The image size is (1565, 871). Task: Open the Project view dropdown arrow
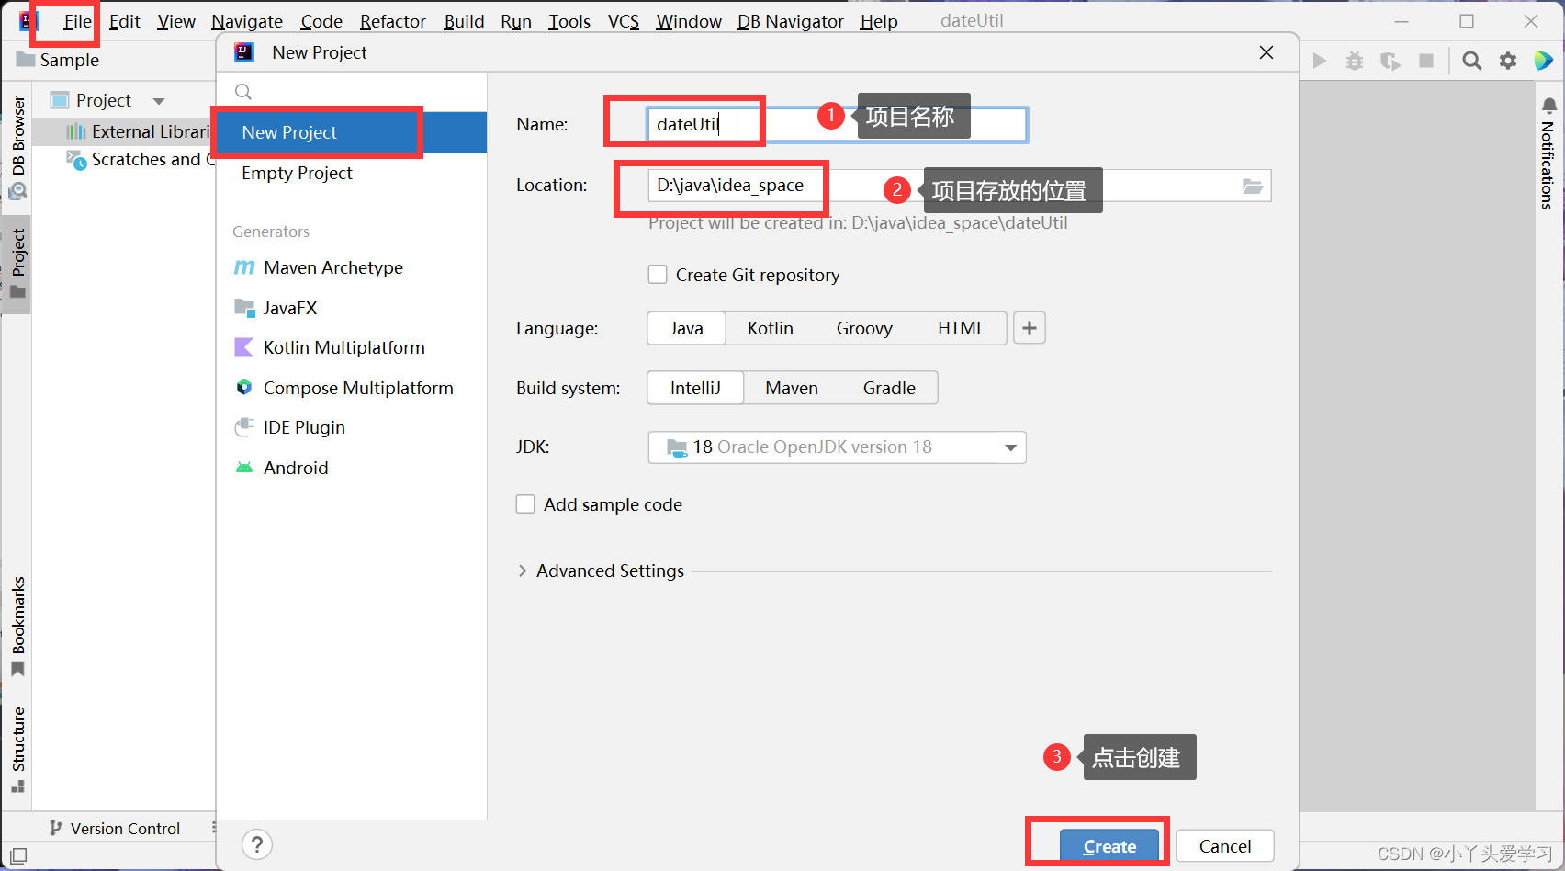coord(159,101)
